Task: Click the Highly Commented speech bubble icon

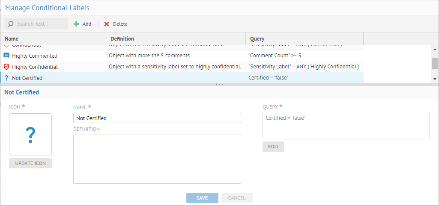Action: pos(6,56)
